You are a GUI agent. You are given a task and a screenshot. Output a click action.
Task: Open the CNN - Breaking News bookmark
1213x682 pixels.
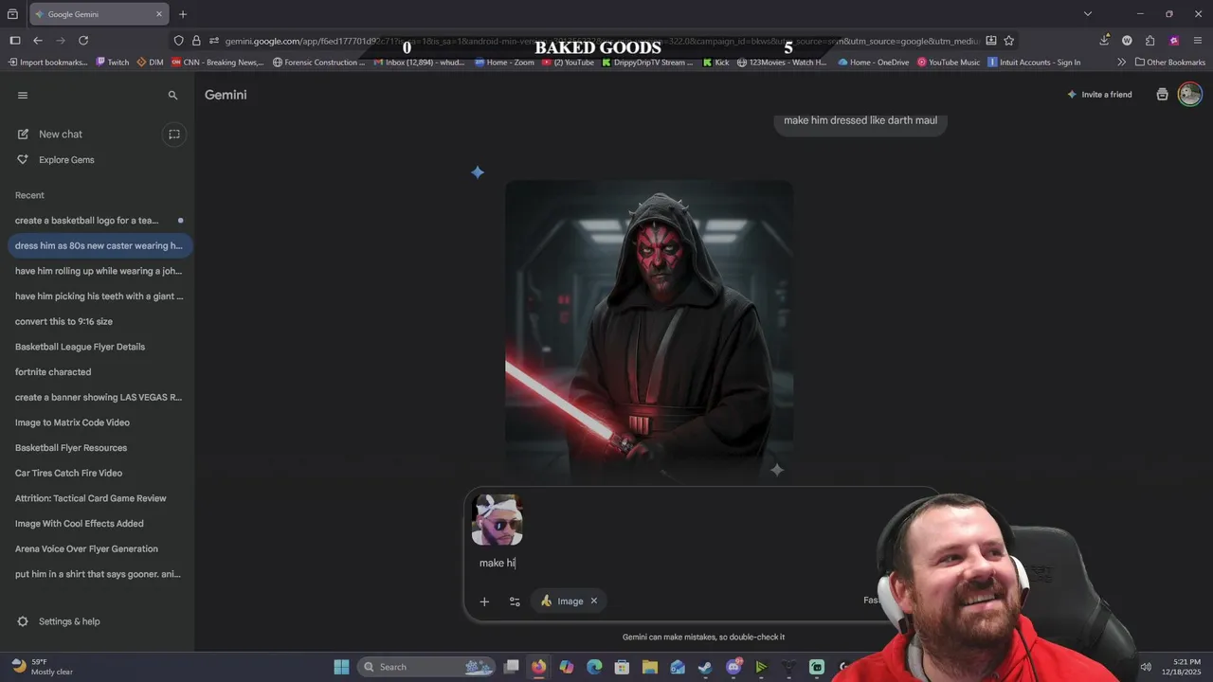(x=217, y=63)
